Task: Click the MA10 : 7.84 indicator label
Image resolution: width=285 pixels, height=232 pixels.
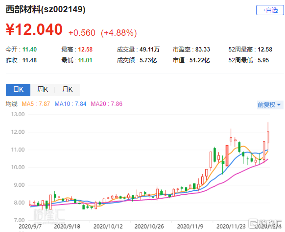Action: click(x=71, y=104)
